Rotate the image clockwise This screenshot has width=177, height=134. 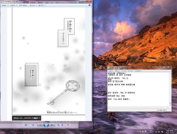click(62, 125)
